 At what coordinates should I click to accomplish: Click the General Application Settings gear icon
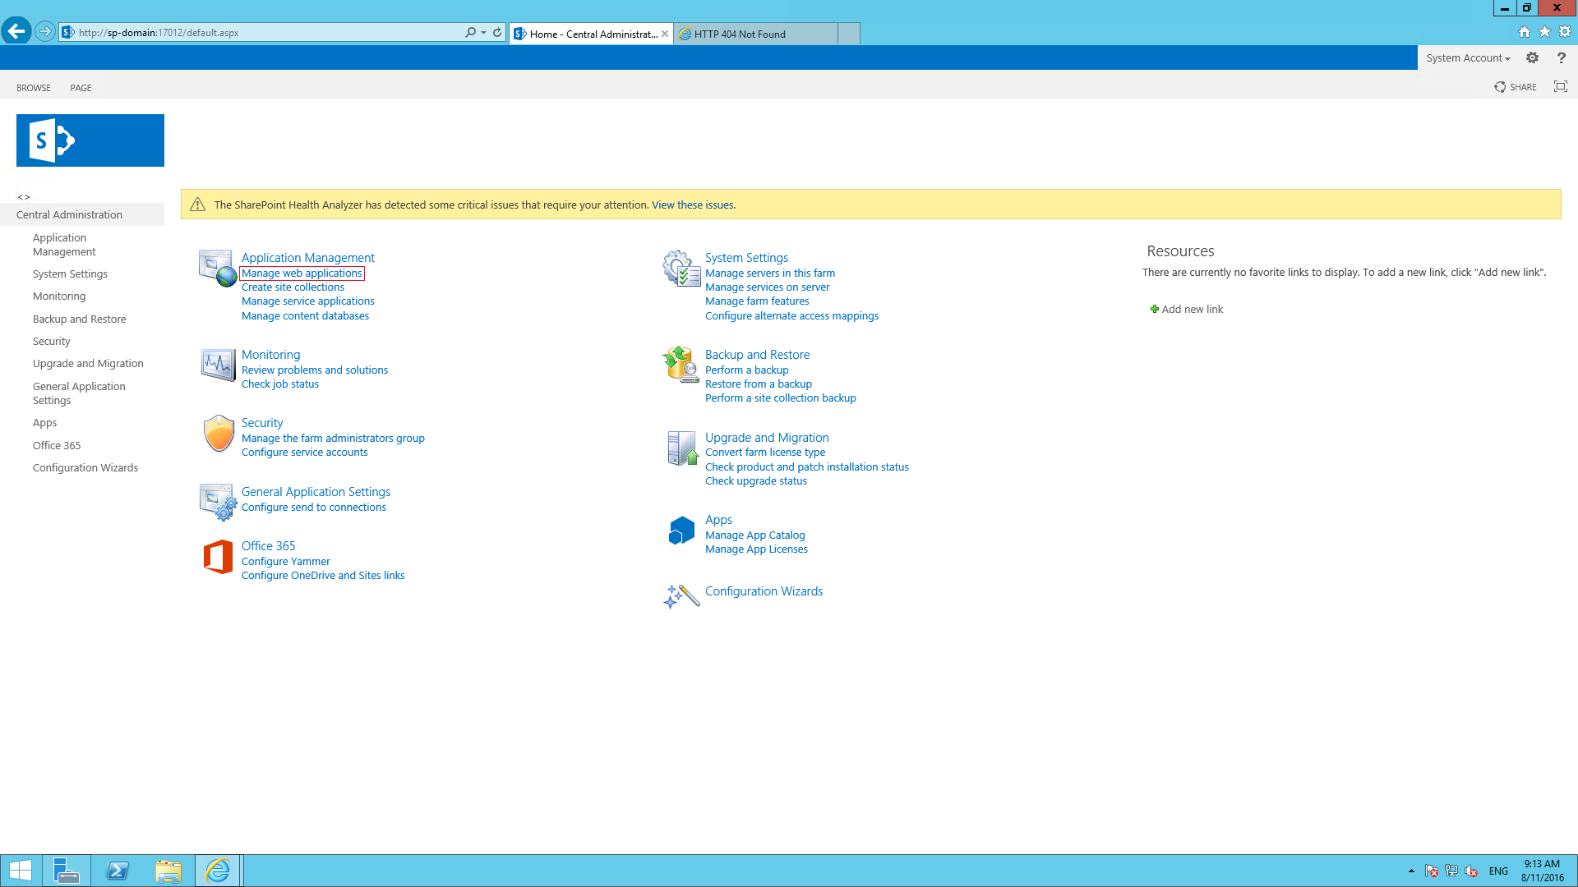point(218,502)
